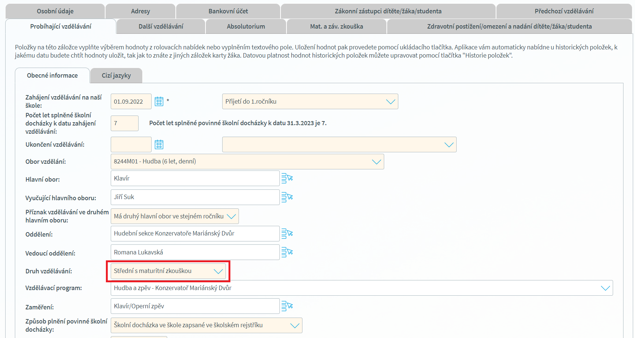The width and height of the screenshot is (635, 338).
Task: Open the Přijetí do 1.ročníku dropdown
Action: 310,101
